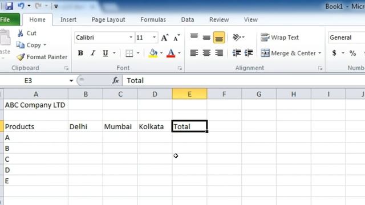Click Increase Indent icon
This screenshot has height=205, width=365.
click(249, 53)
